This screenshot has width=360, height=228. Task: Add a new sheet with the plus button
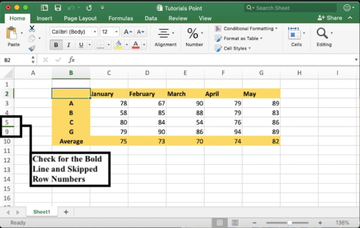pyautogui.click(x=66, y=212)
